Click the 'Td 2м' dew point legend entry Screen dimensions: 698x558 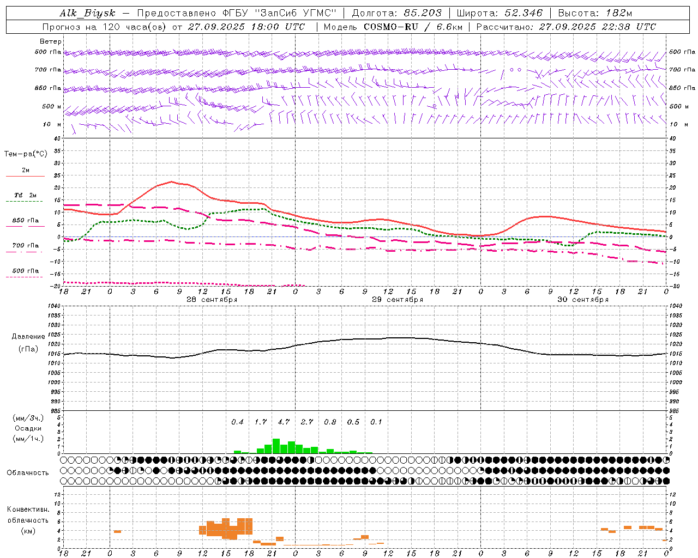click(25, 195)
